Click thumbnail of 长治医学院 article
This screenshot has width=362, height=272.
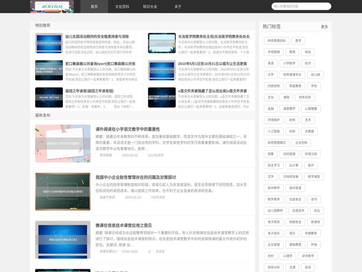162,43
